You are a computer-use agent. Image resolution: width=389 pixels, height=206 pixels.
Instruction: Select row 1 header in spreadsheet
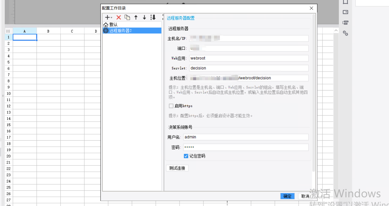pos(8,37)
